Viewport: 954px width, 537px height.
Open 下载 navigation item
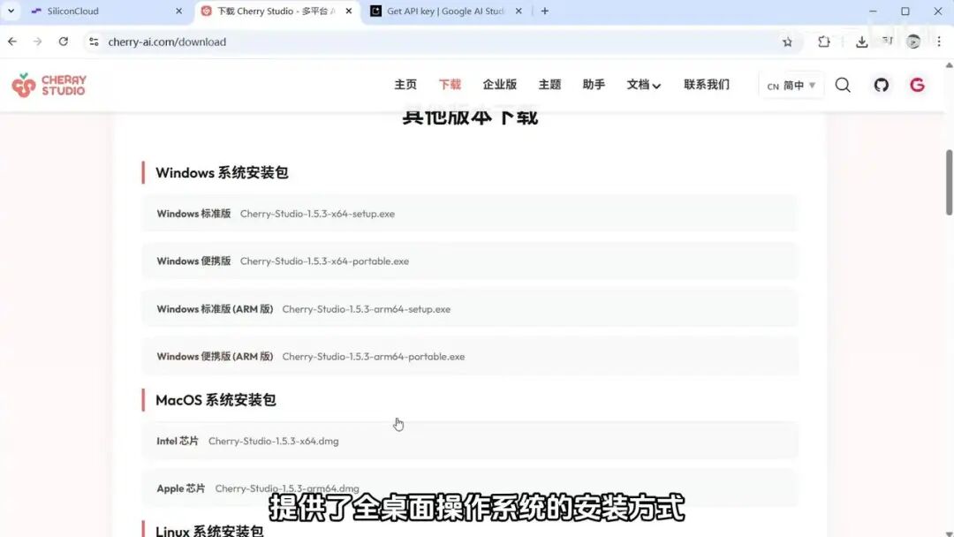click(x=450, y=85)
